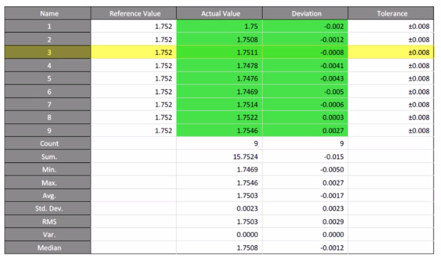Screen dimensions: 441x256
Task: Select the Count summary row header
Action: (x=48, y=144)
